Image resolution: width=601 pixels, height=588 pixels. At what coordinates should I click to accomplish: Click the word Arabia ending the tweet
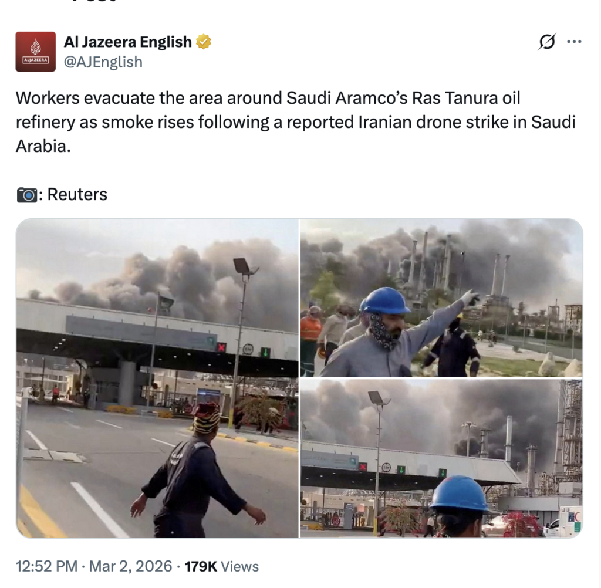coord(43,147)
